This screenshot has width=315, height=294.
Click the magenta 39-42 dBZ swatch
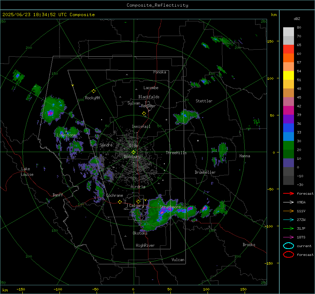coord(288,110)
